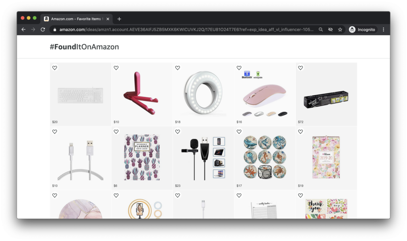Open the selfie ring light stand image
This screenshot has height=241, width=407.
coord(145,209)
